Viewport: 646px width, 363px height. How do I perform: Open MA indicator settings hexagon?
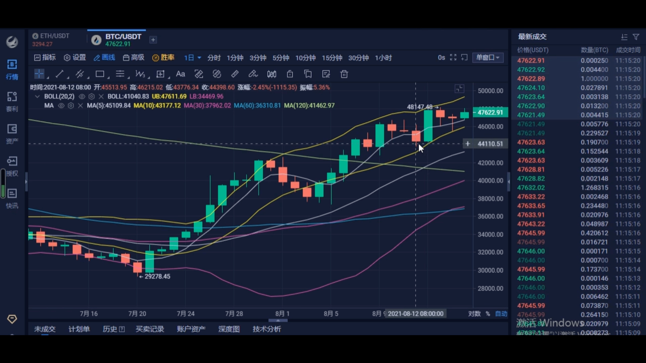point(71,106)
